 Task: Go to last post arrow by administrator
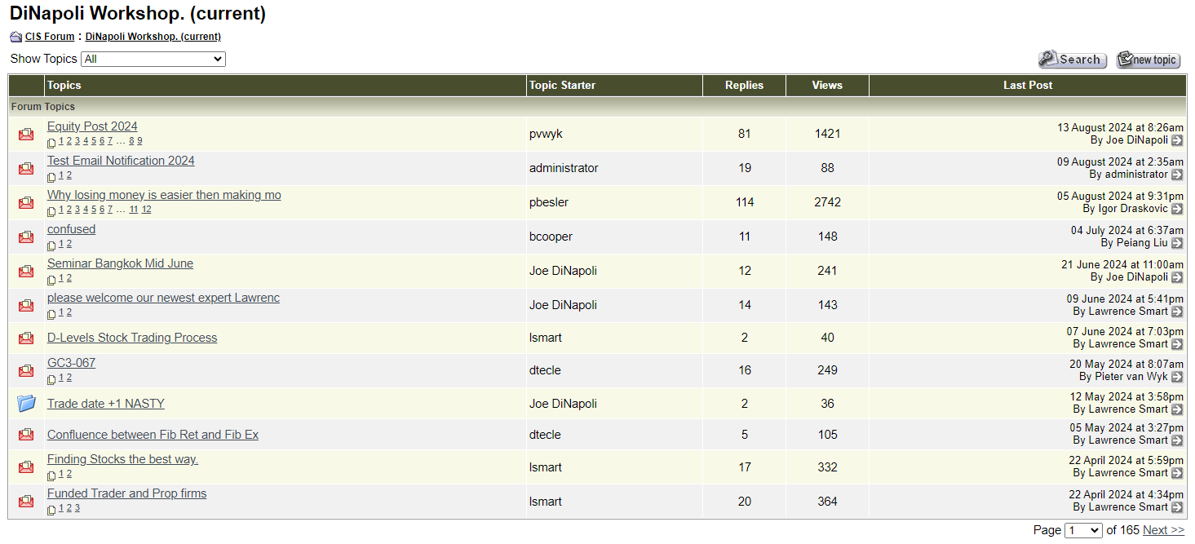1177,175
